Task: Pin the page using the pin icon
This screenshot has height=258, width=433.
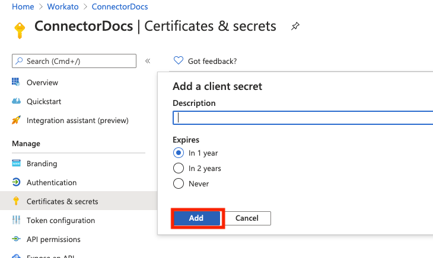Action: pyautogui.click(x=295, y=27)
